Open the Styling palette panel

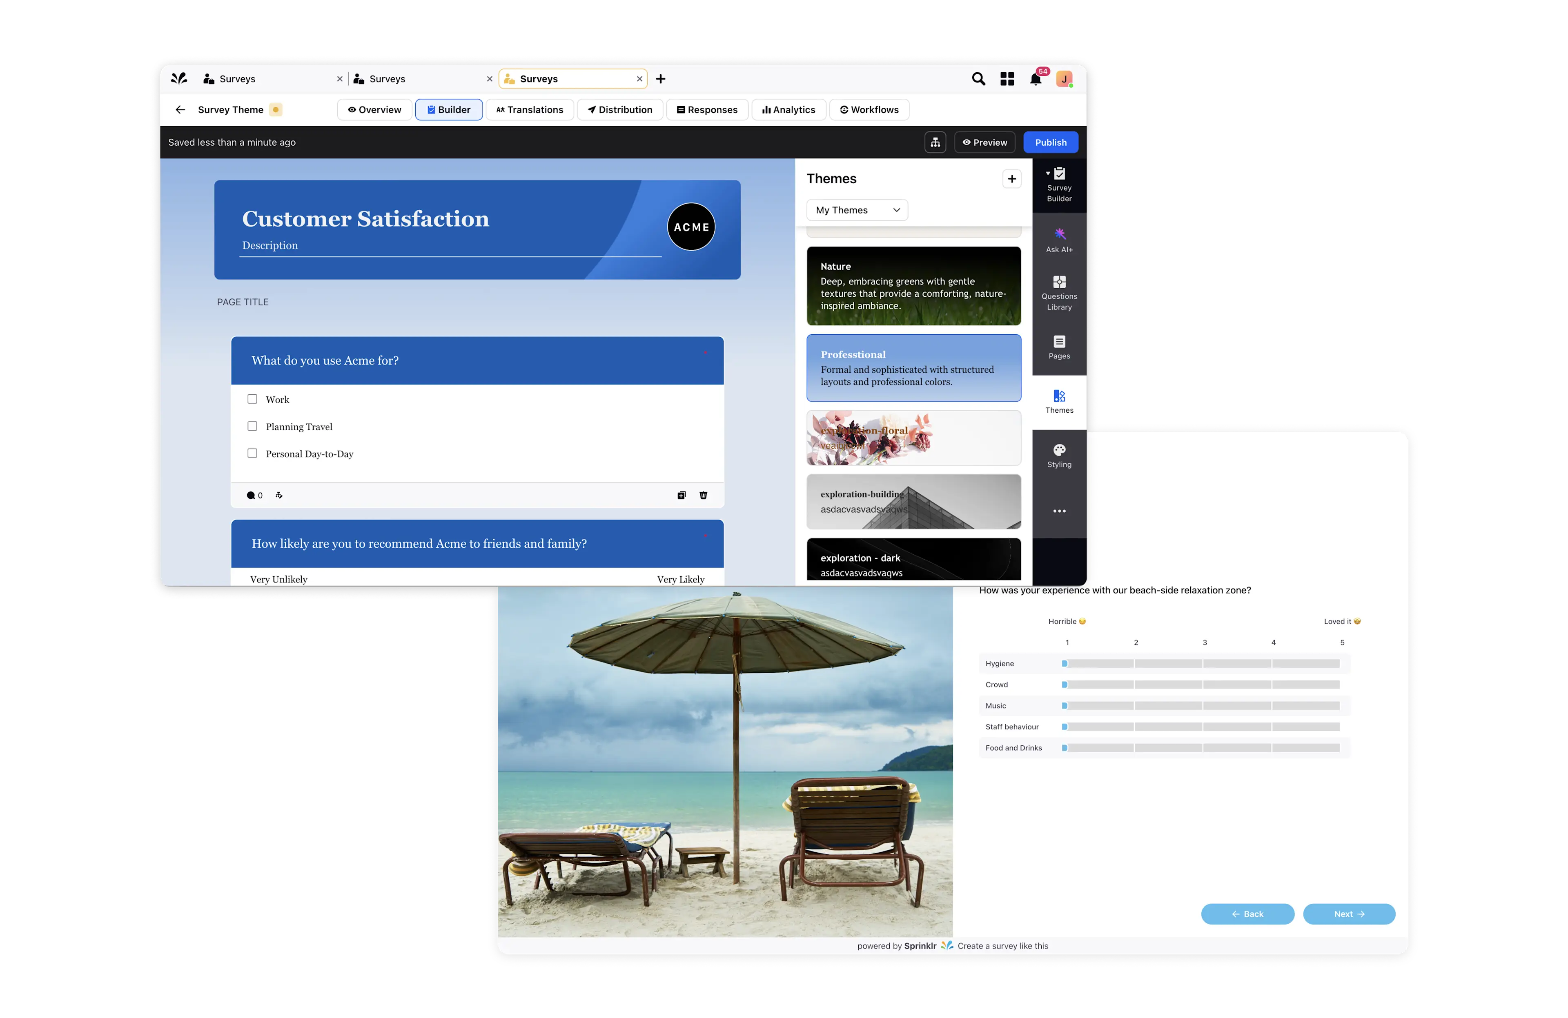(x=1059, y=455)
